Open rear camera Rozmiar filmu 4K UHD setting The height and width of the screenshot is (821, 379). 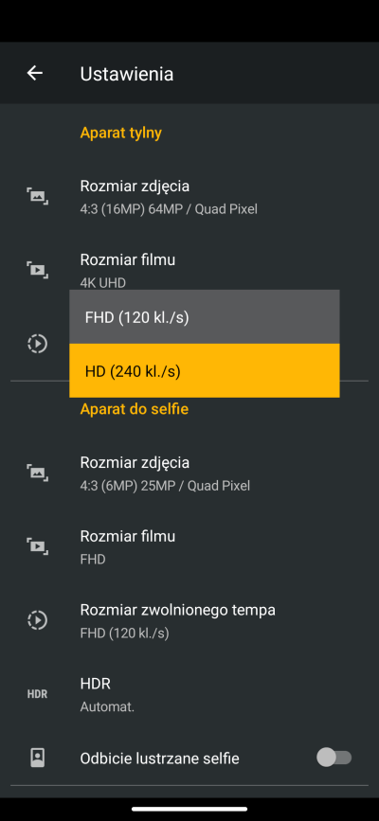point(189,270)
